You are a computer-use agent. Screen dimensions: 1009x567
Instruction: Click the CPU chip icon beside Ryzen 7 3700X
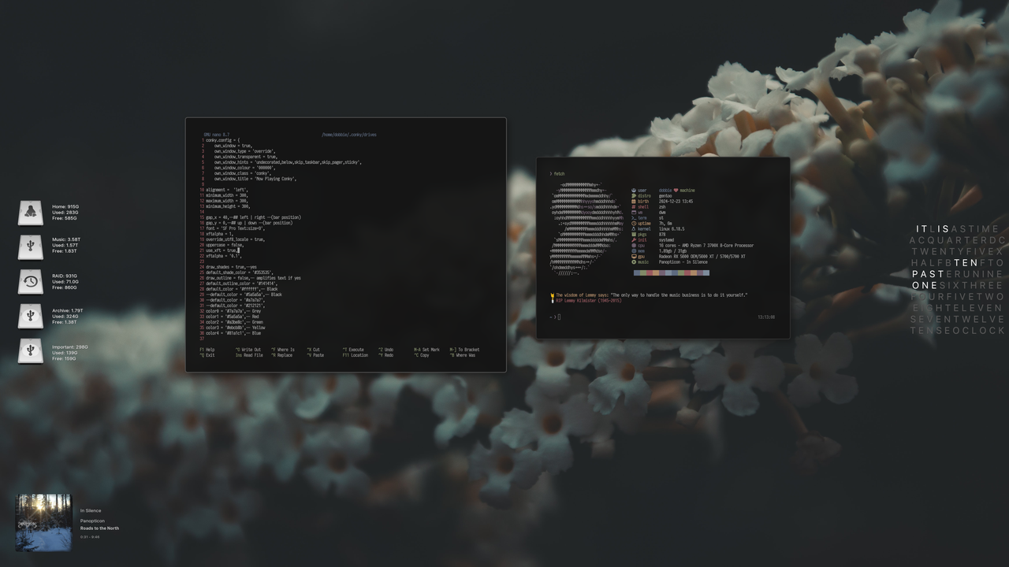coord(634,246)
